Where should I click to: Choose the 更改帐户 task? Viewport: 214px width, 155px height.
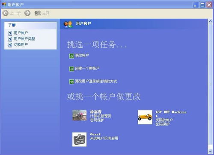(82, 56)
